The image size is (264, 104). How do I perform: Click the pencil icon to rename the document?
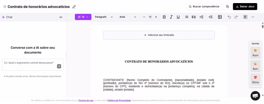coord(74,7)
